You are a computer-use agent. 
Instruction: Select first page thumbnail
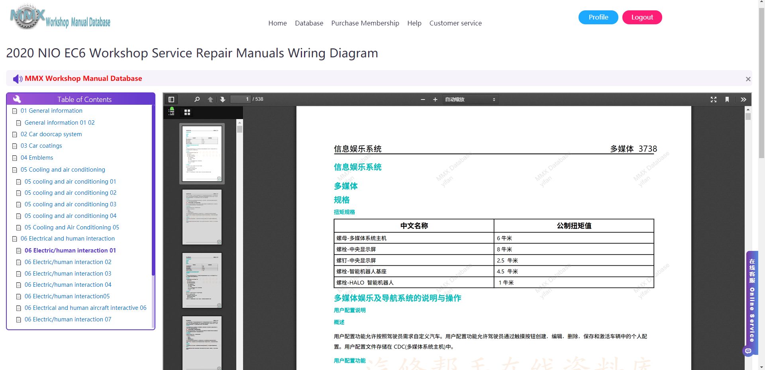point(202,154)
